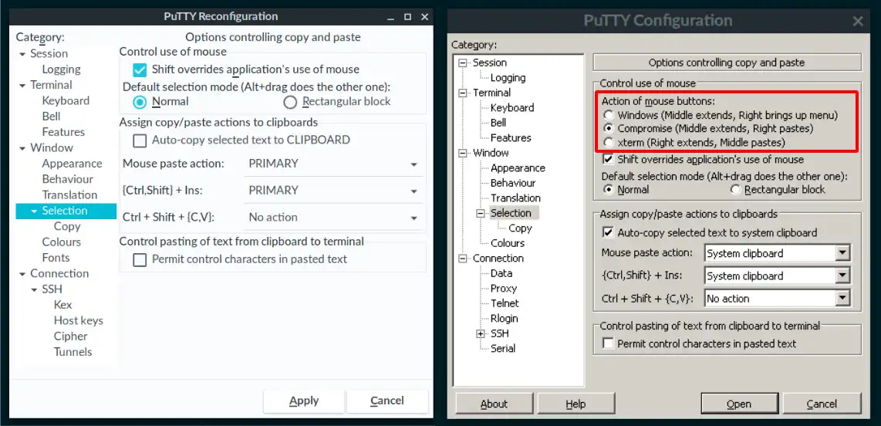Screen dimensions: 881x426
Task: Collapse Window minus box in Configuration tree
Action: (x=462, y=153)
